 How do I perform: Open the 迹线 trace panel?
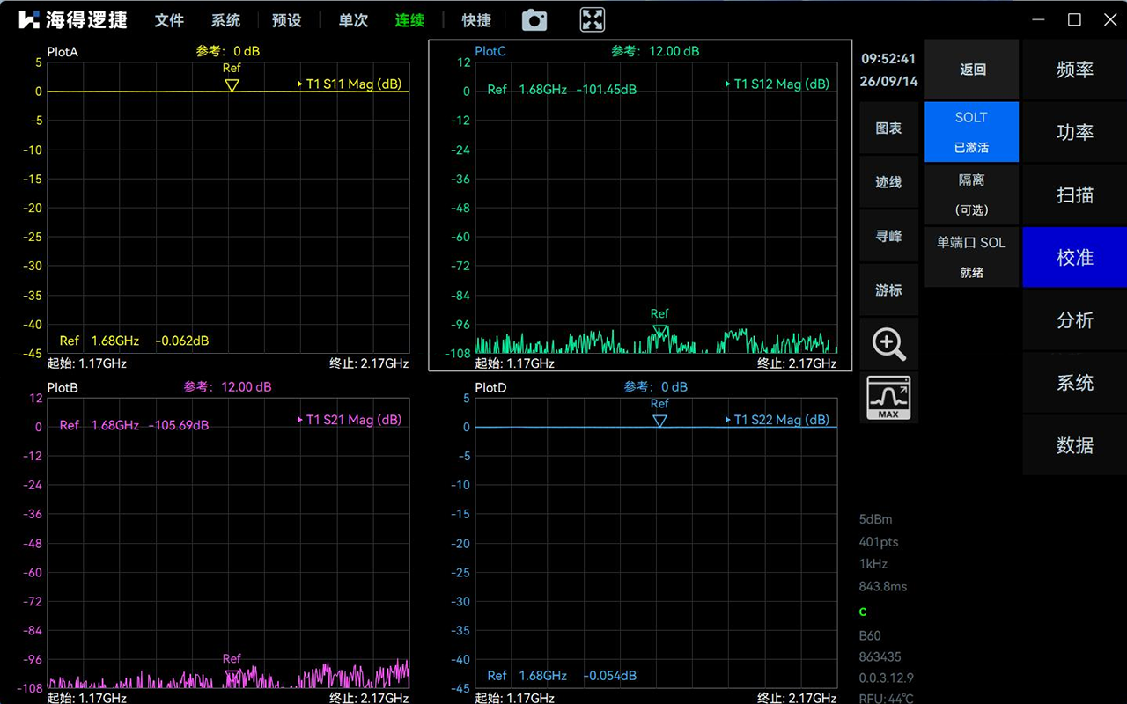888,182
